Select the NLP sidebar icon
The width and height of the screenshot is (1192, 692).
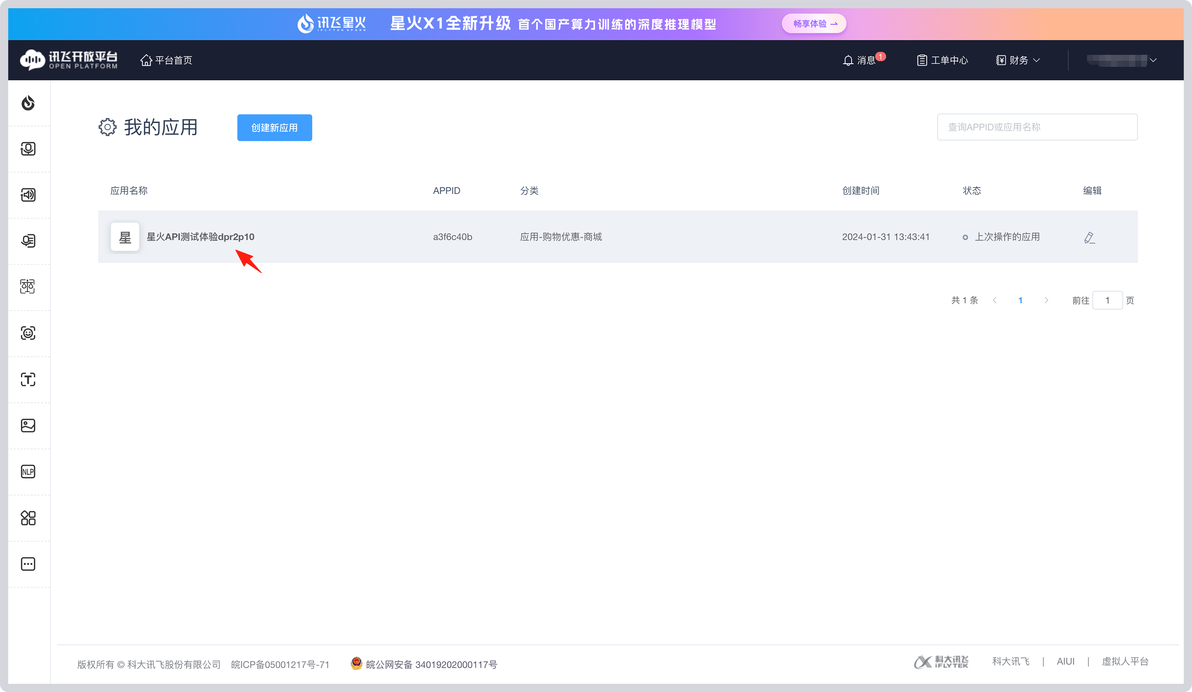[x=28, y=471]
